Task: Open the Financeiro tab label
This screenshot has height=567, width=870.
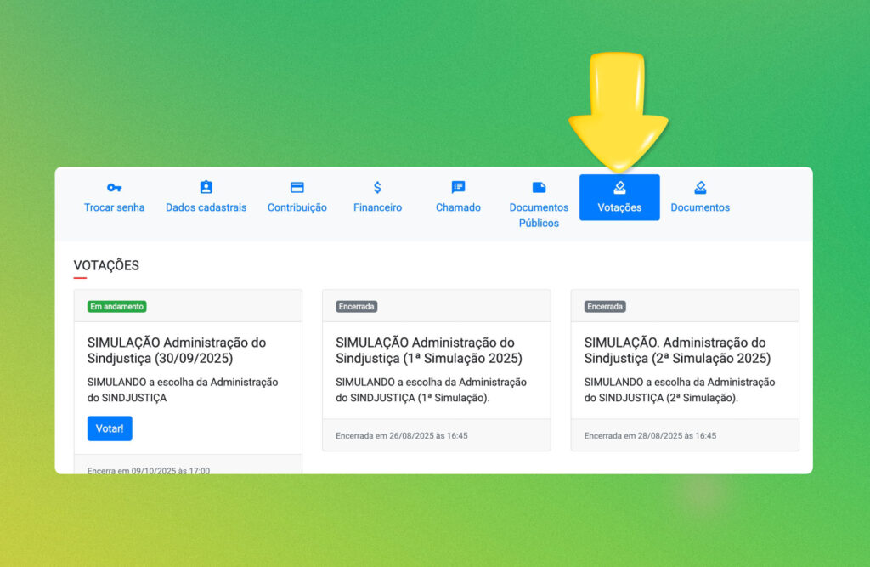Action: pos(377,207)
